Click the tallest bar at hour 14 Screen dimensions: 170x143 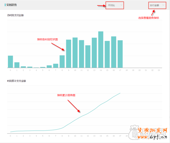101,50
